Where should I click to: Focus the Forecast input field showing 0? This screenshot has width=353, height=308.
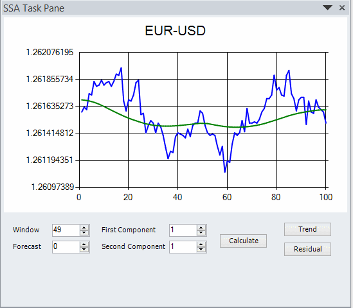pyautogui.click(x=66, y=246)
